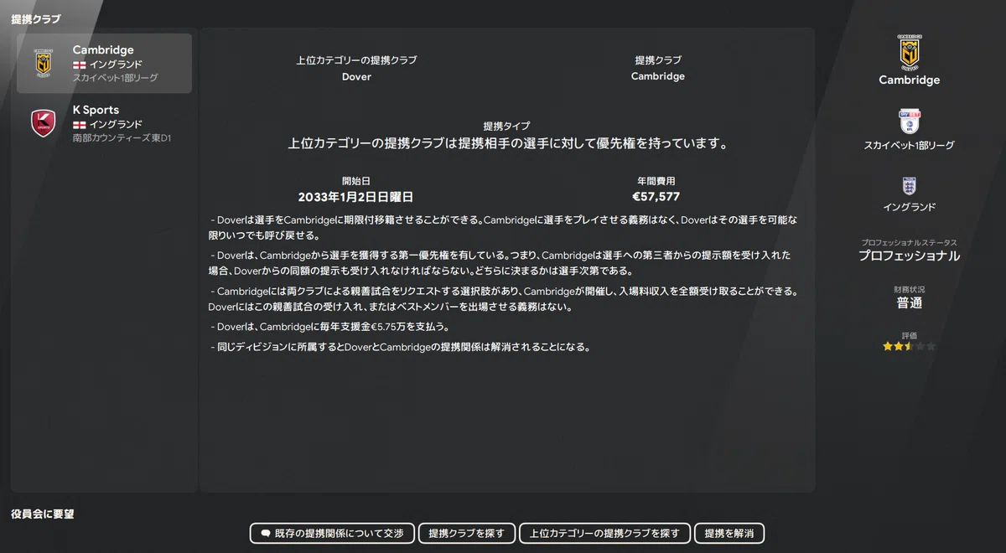Open the Sky Bet league logo in the right panel
This screenshot has width=1006, height=553.
(909, 122)
